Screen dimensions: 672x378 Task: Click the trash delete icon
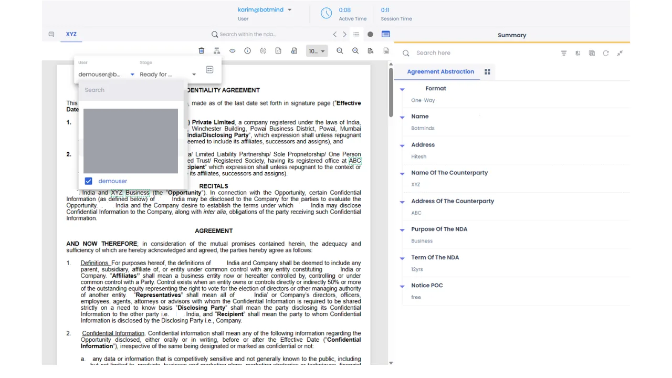point(202,51)
